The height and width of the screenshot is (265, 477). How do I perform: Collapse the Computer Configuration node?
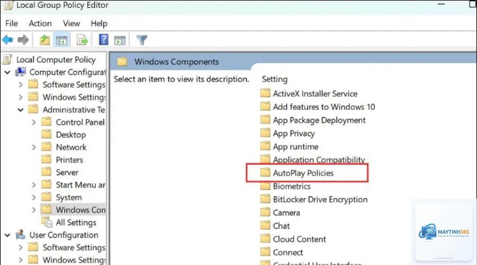(7, 73)
